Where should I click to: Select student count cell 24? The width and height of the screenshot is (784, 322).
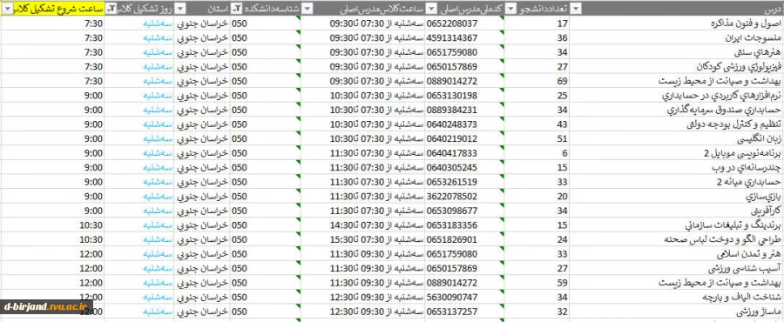tap(537, 239)
